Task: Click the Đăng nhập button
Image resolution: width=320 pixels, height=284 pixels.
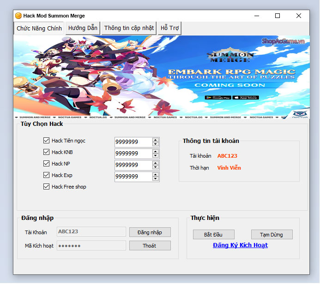Action: (150, 232)
